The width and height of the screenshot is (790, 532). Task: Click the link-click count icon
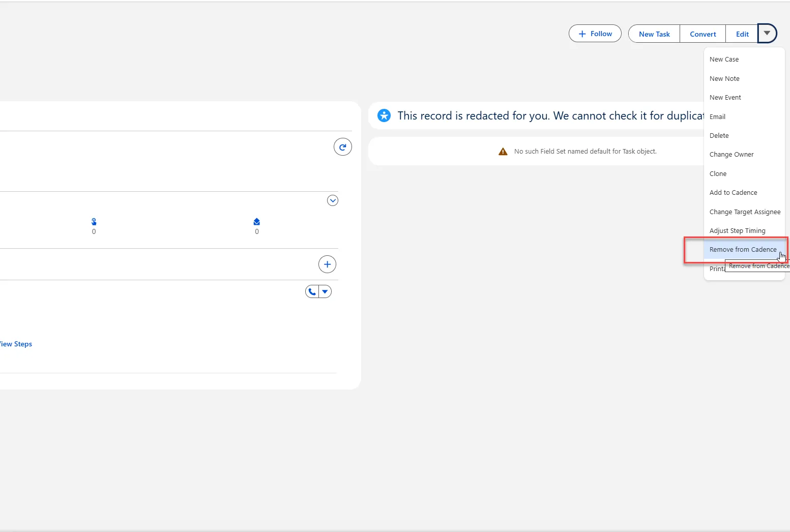pos(94,222)
